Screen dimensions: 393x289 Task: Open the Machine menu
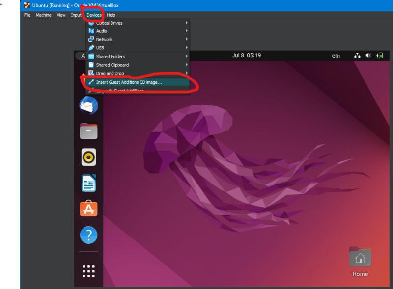[x=43, y=15]
